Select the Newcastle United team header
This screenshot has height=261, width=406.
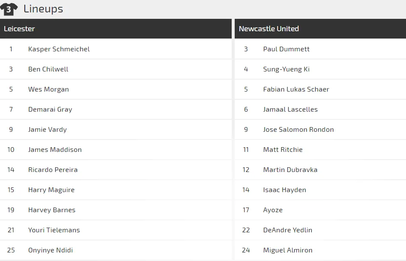pyautogui.click(x=269, y=29)
